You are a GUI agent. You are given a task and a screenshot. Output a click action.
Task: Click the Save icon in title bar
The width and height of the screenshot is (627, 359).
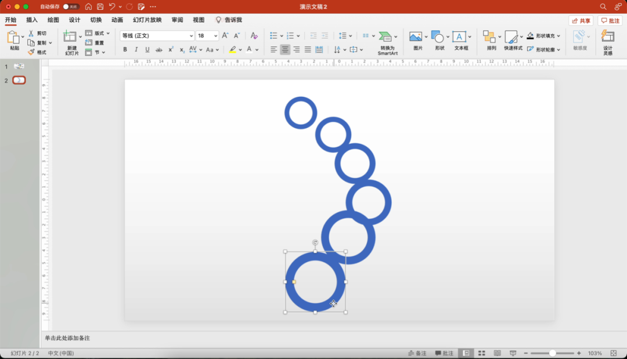click(x=100, y=6)
